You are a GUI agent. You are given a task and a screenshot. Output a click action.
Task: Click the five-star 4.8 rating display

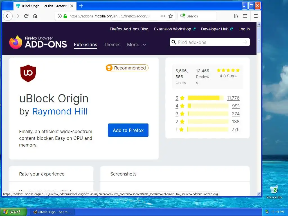(x=228, y=73)
